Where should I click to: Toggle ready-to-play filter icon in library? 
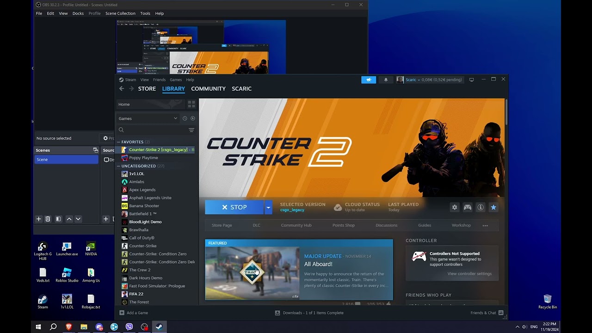(193, 118)
